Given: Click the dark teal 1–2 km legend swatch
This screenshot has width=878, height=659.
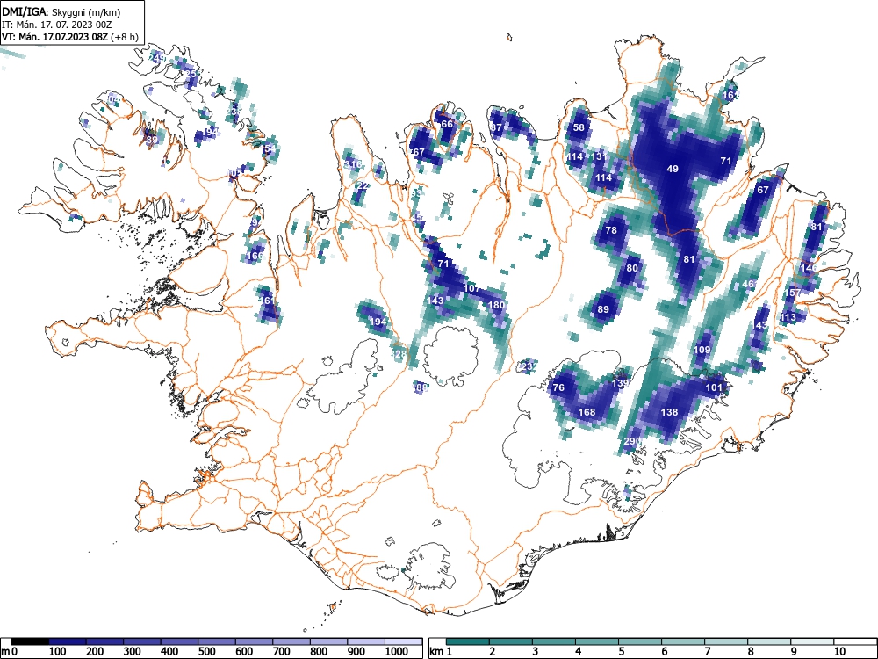Looking at the screenshot, I should pos(468,641).
